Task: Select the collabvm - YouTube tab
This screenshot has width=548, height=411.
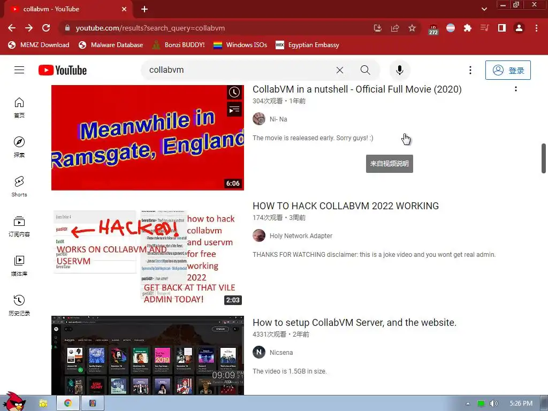Action: 68,10
